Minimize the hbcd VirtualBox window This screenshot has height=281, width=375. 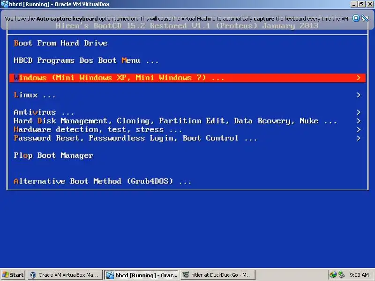click(x=354, y=4)
